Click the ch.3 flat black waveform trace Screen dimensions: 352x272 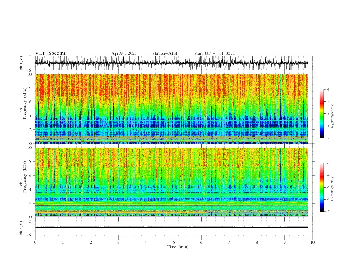pos(171,228)
